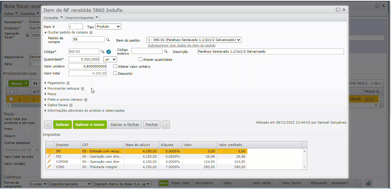Check the Alterar quantidade checkbox
391x189 pixels.
pyautogui.click(x=140, y=59)
